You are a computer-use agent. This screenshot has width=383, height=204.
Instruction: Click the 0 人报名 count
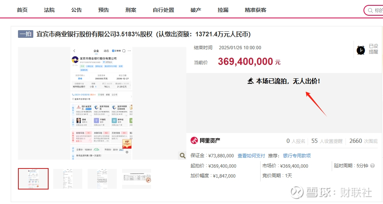click(296, 141)
